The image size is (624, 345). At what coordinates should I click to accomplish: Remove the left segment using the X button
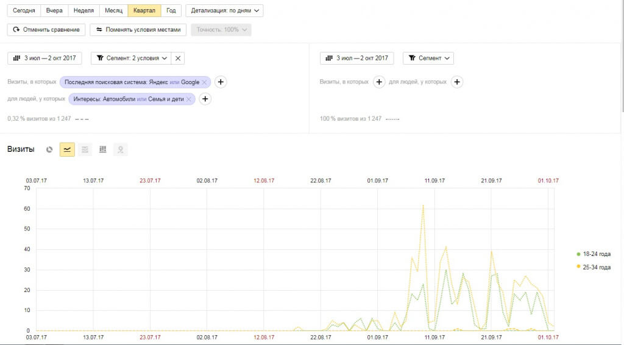(x=178, y=58)
